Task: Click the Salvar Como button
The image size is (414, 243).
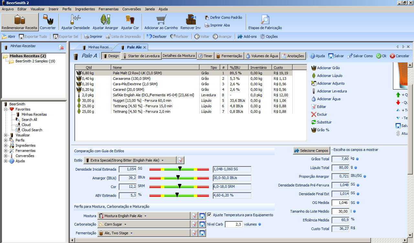Action: pyautogui.click(x=360, y=56)
